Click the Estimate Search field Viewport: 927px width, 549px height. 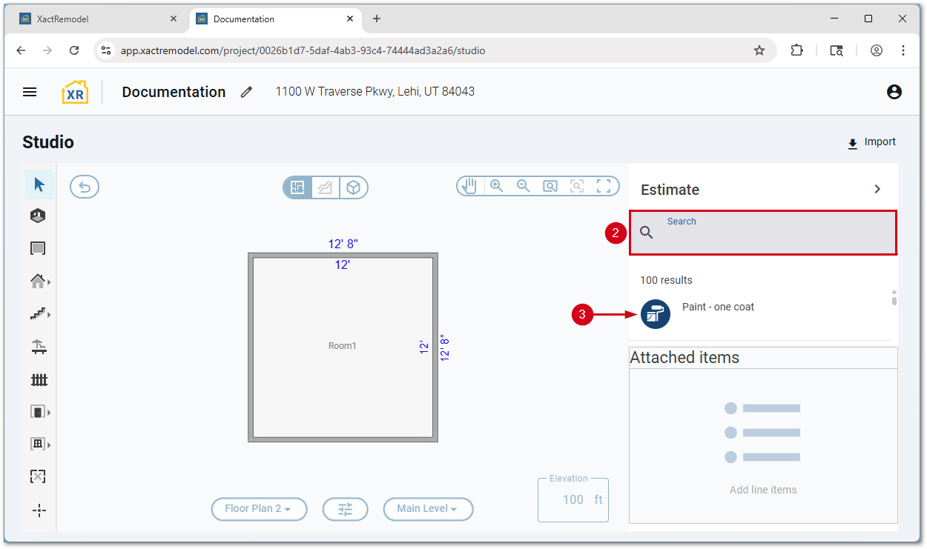pos(771,233)
